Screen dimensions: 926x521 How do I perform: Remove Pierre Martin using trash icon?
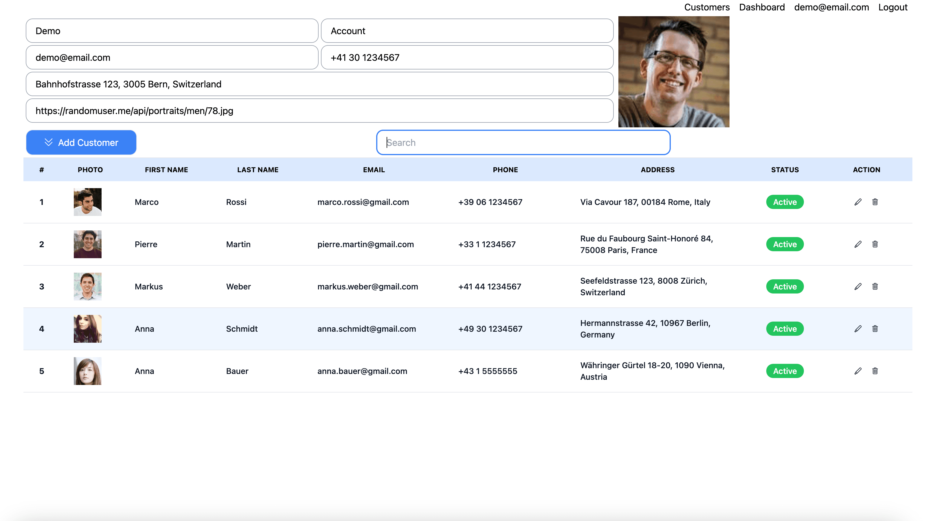coord(875,244)
